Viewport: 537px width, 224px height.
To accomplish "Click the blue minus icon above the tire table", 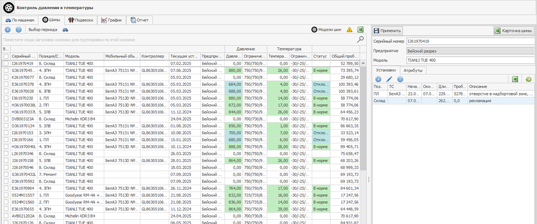I will (18, 30).
